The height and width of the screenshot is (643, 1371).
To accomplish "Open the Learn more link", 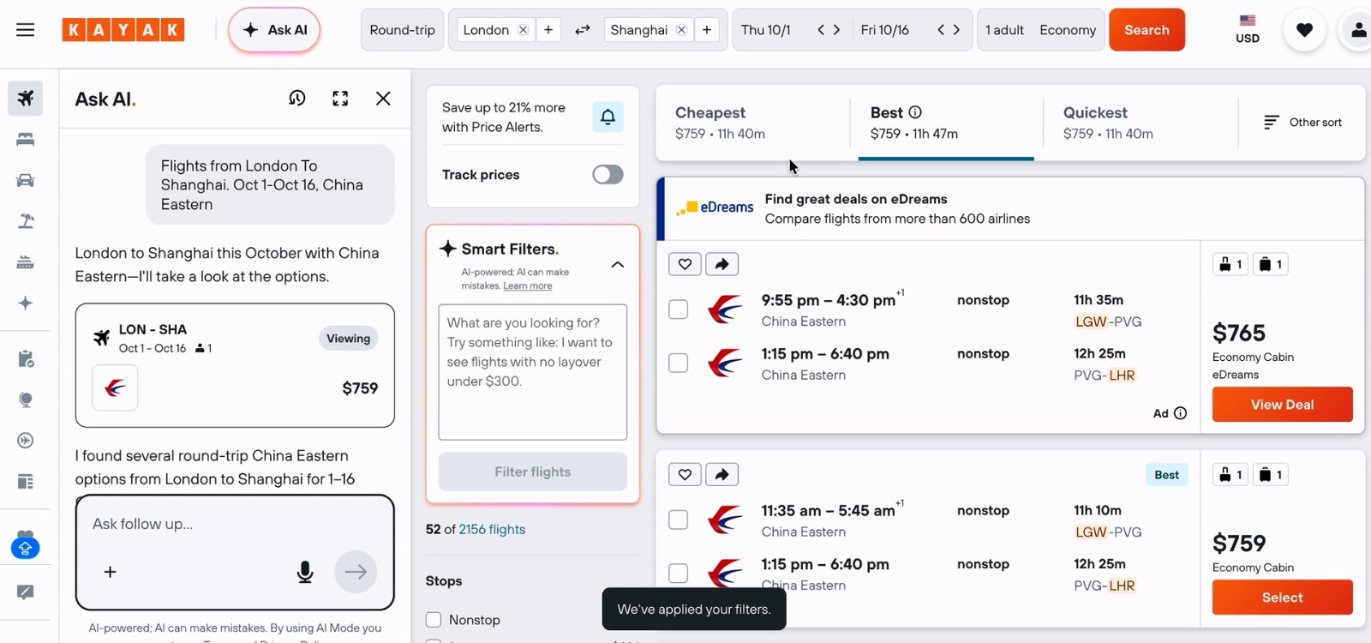I will 528,286.
